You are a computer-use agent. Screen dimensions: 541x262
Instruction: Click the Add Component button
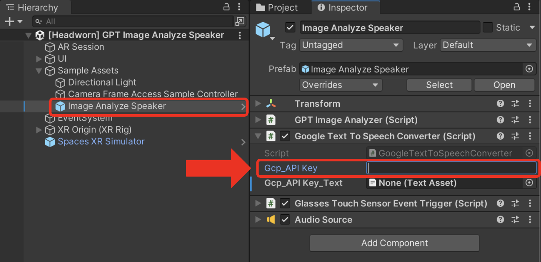click(x=395, y=243)
